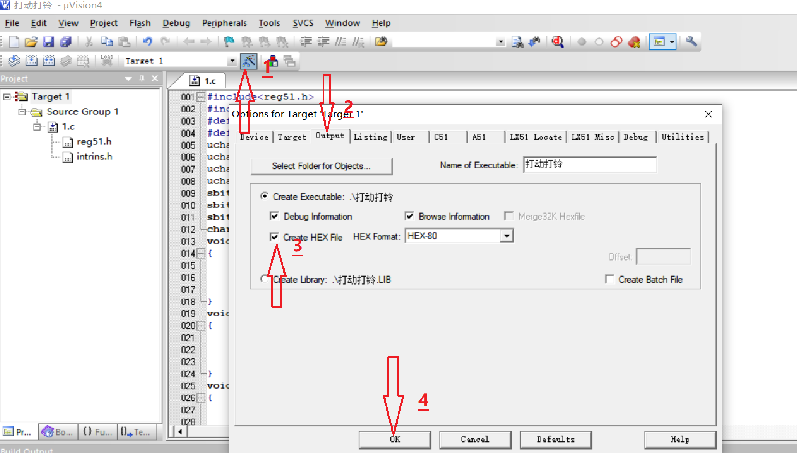Viewport: 797px width, 453px height.
Task: Uncheck the Debug Information checkbox
Action: point(274,216)
